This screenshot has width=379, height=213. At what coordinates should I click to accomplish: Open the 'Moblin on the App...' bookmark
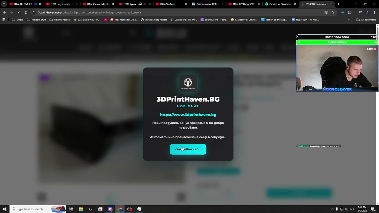point(274,20)
